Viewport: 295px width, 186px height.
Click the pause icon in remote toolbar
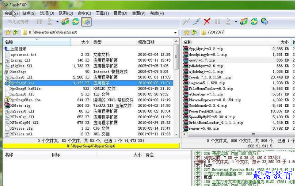[x=217, y=21]
